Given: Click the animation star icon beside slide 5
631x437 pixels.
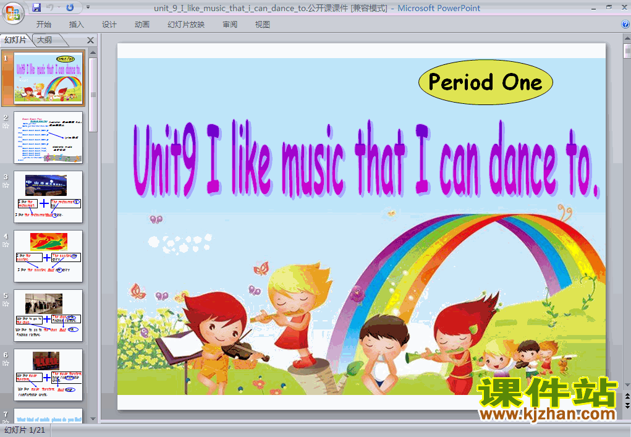Looking at the screenshot, I should 6,304.
